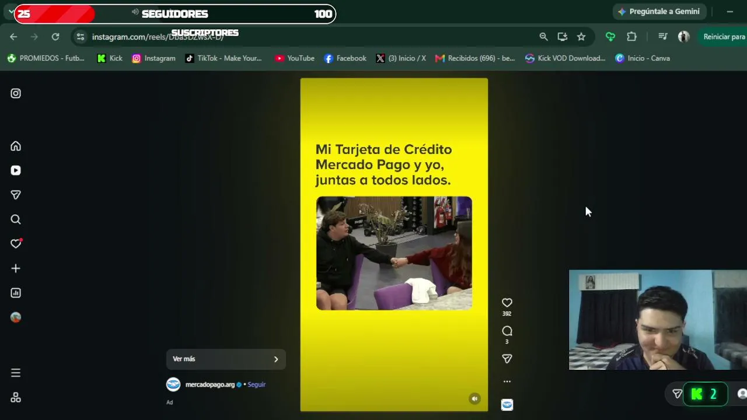Open the Inicio - Canva bookmark
747x420 pixels.
tap(643, 58)
